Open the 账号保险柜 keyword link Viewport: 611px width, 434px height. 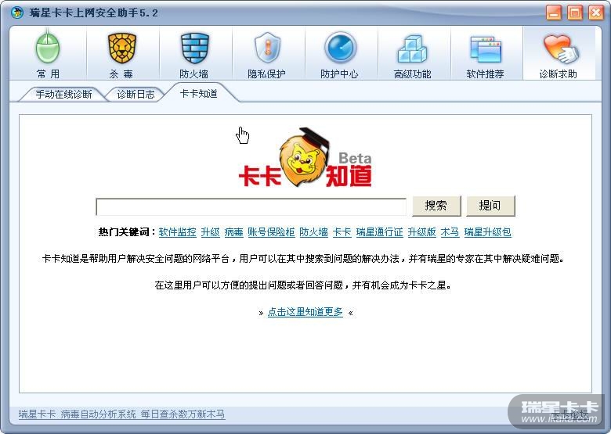pos(271,232)
